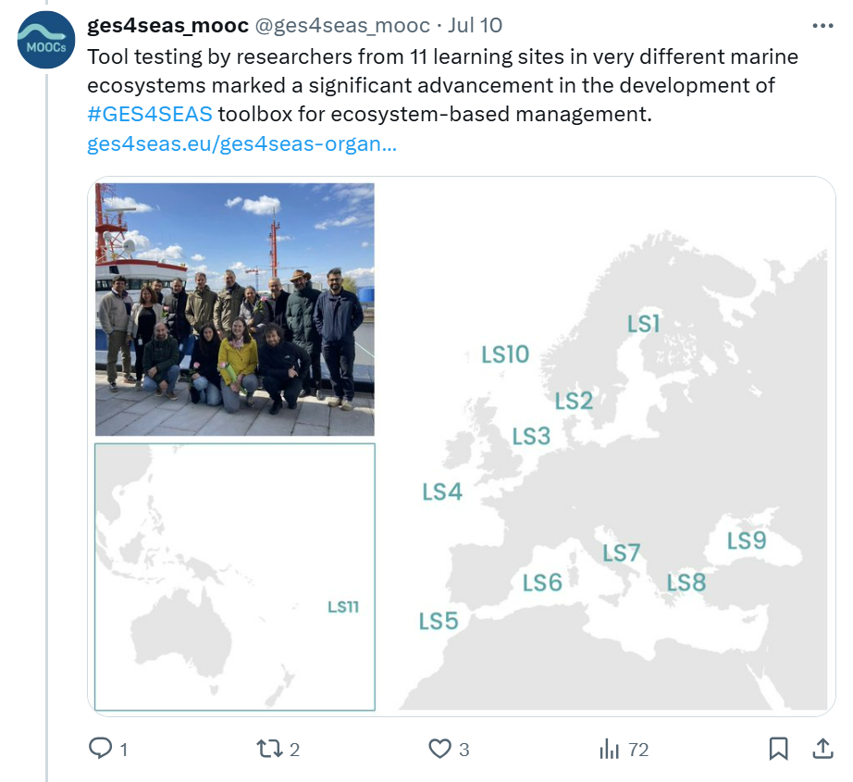Click the reply speech bubble icon
Screen dimensions: 853x782
click(x=100, y=749)
